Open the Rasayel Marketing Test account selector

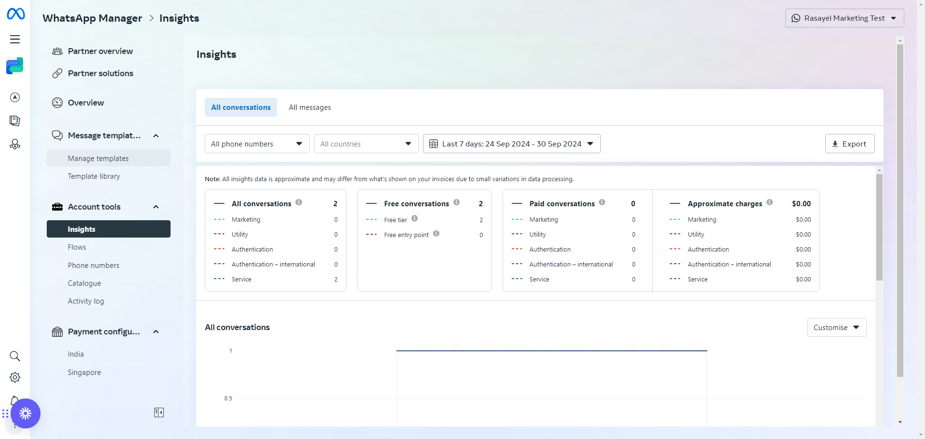point(844,18)
